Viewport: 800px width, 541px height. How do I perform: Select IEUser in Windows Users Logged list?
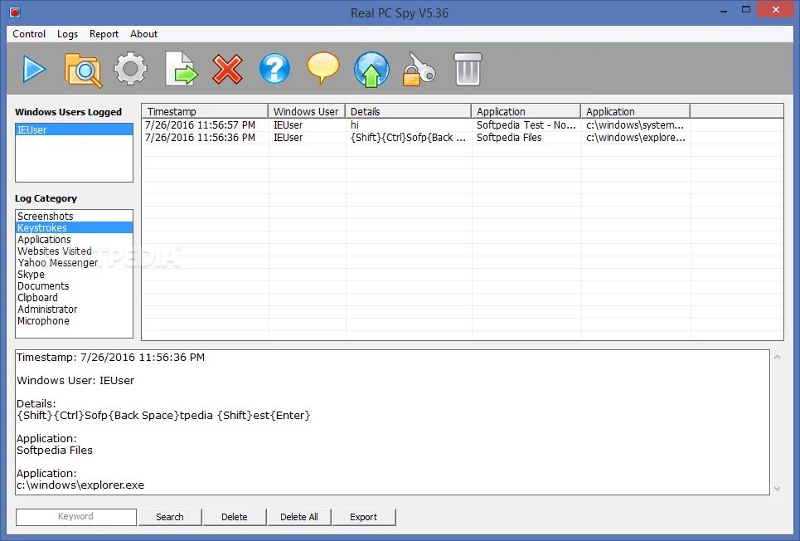tap(74, 129)
